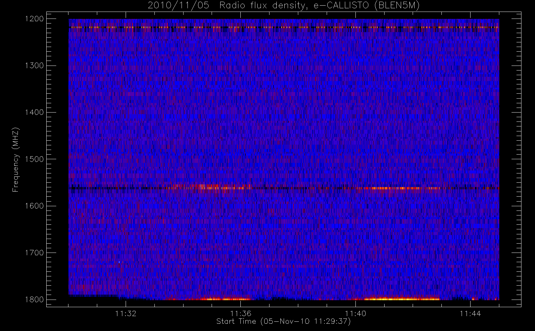Click the 1200 frequency tick label
Viewport: 535px width, 331px height.
tap(34, 19)
